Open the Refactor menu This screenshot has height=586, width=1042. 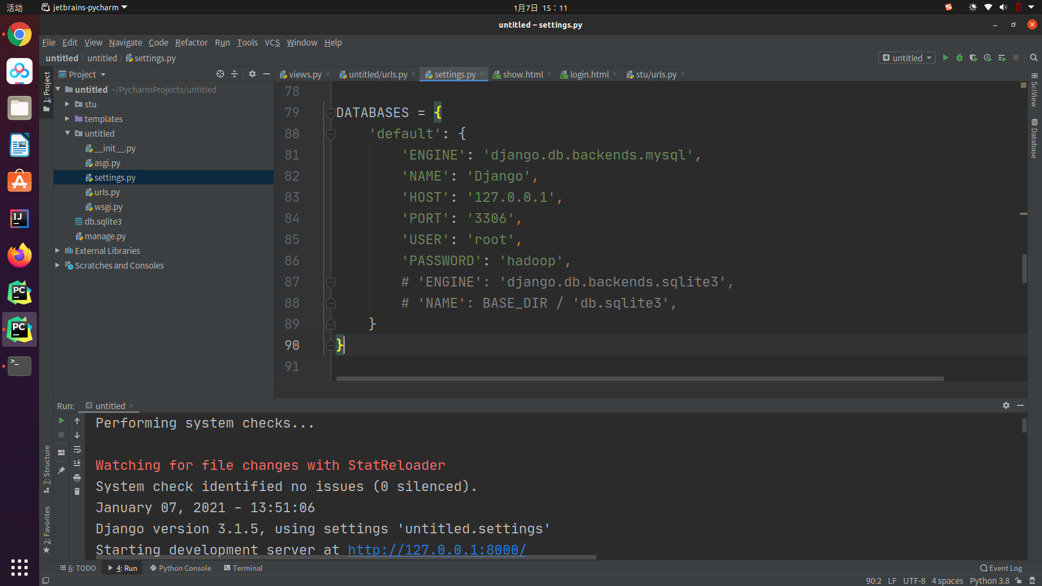pyautogui.click(x=191, y=42)
